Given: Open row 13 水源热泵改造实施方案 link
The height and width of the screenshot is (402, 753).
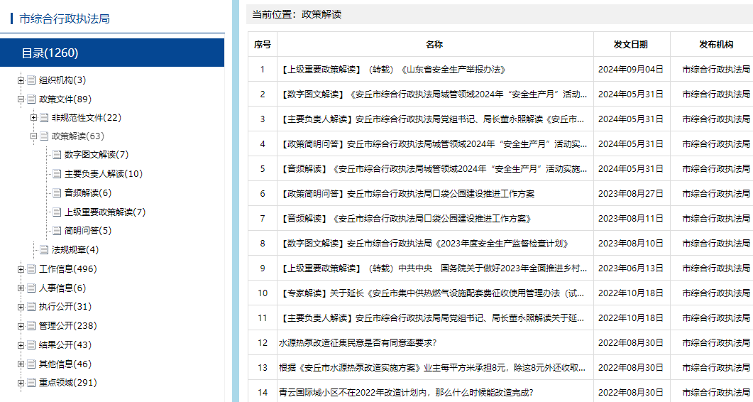Looking at the screenshot, I should (x=432, y=369).
